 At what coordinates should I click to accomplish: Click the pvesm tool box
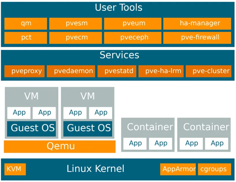coord(75,23)
